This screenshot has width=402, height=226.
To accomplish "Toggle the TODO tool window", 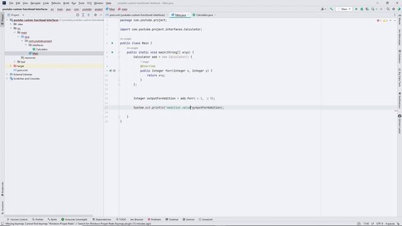I will click(121, 220).
